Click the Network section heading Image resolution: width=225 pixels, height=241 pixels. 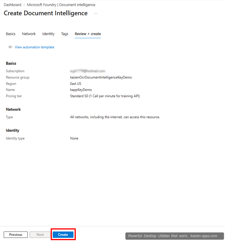pos(13,110)
